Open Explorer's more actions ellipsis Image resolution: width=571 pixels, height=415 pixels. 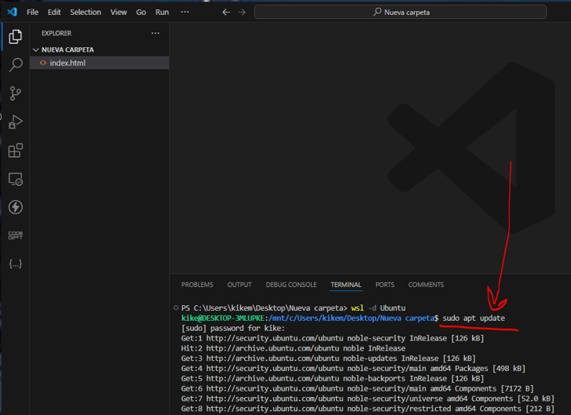156,33
